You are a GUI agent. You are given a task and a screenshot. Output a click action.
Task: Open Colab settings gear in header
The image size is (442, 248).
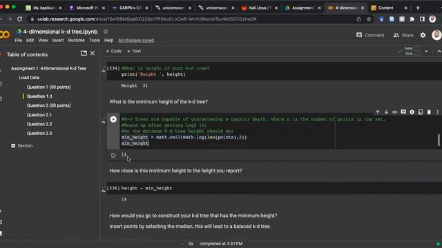click(x=423, y=35)
